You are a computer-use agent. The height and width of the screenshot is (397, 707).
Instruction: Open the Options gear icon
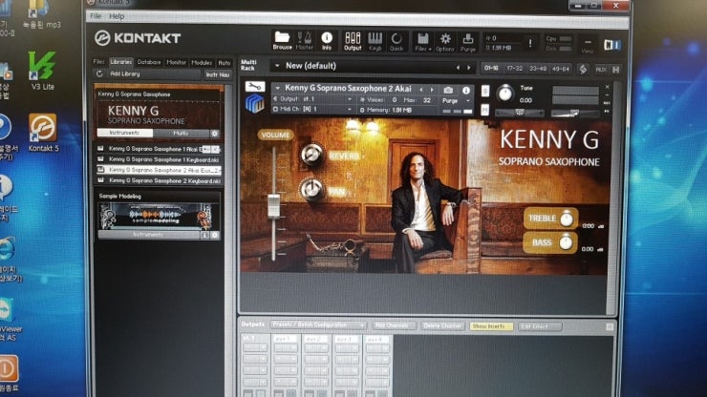[445, 41]
